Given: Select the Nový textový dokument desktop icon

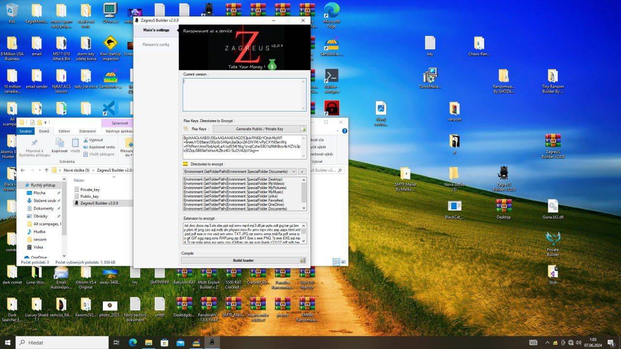Looking at the screenshot, I should pyautogui.click(x=135, y=309).
